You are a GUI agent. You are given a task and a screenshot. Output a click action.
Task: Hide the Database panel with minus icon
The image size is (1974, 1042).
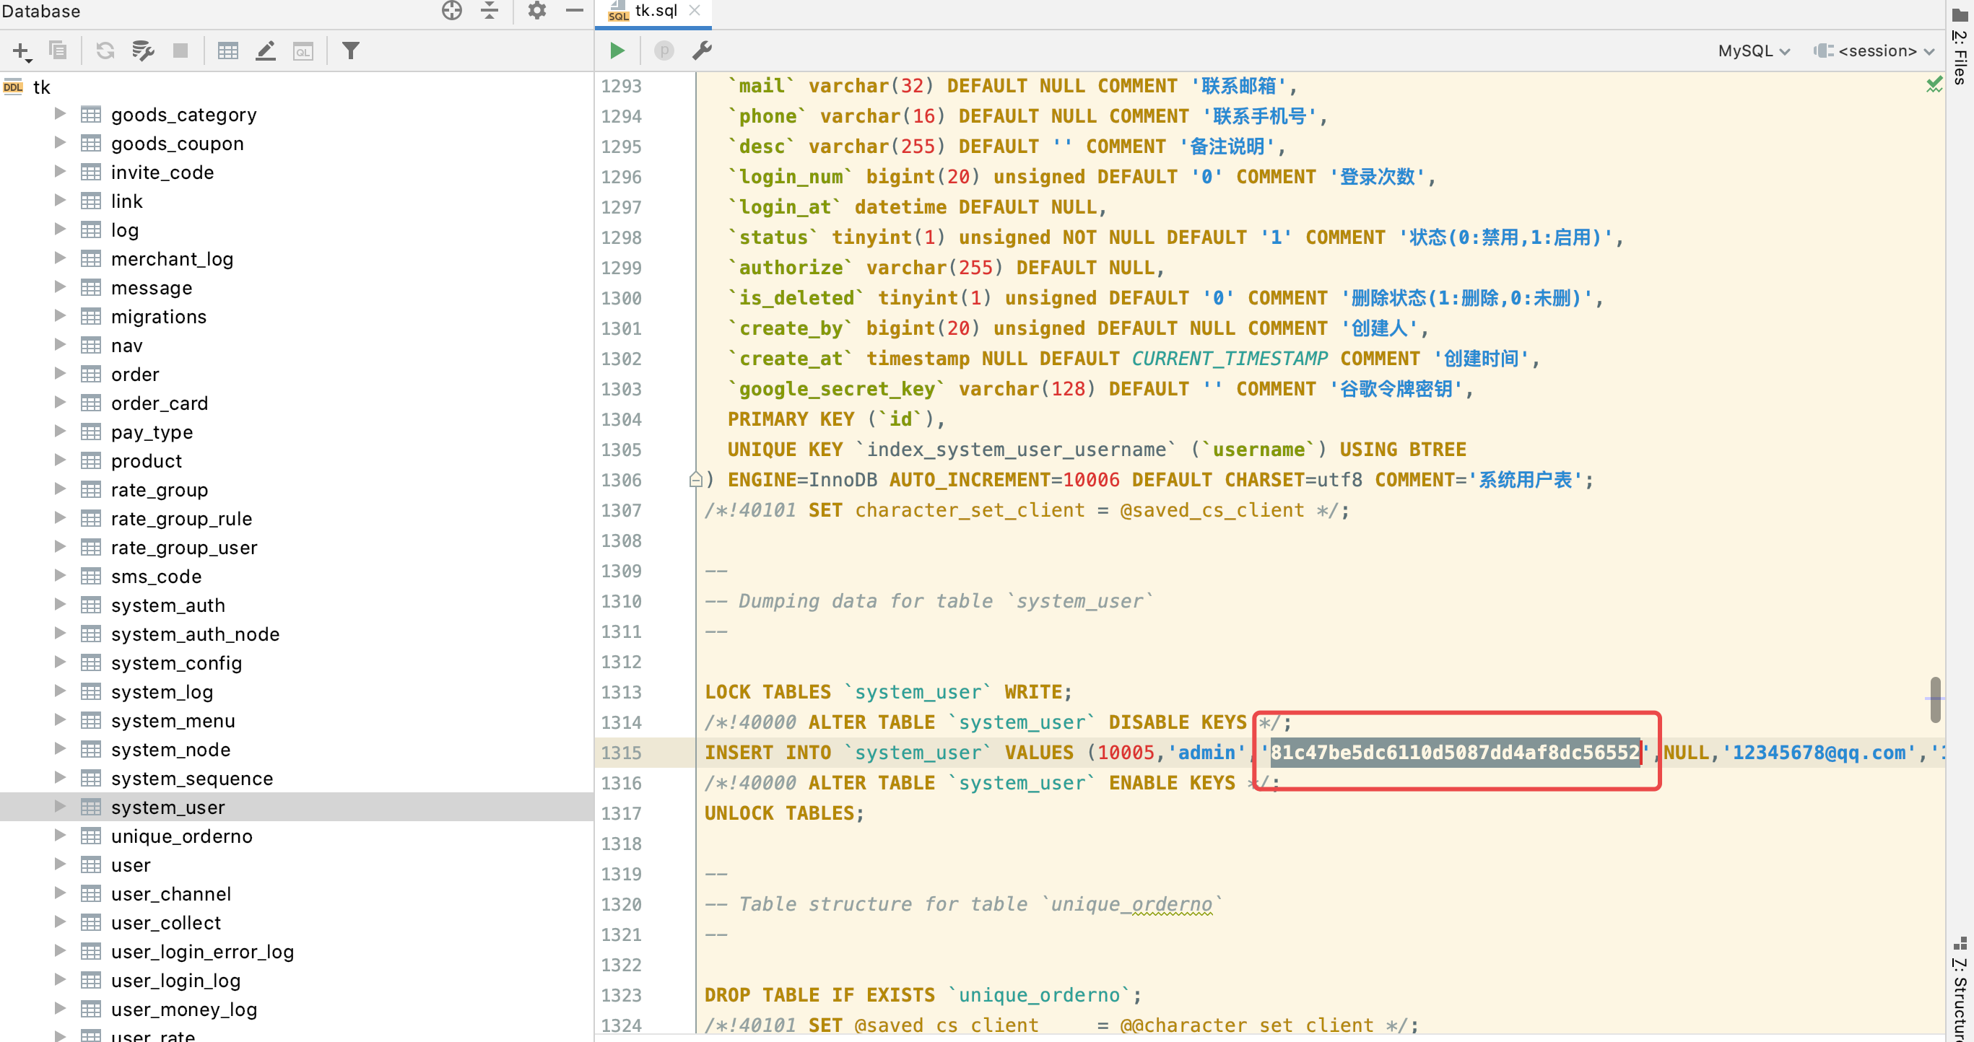[575, 11]
